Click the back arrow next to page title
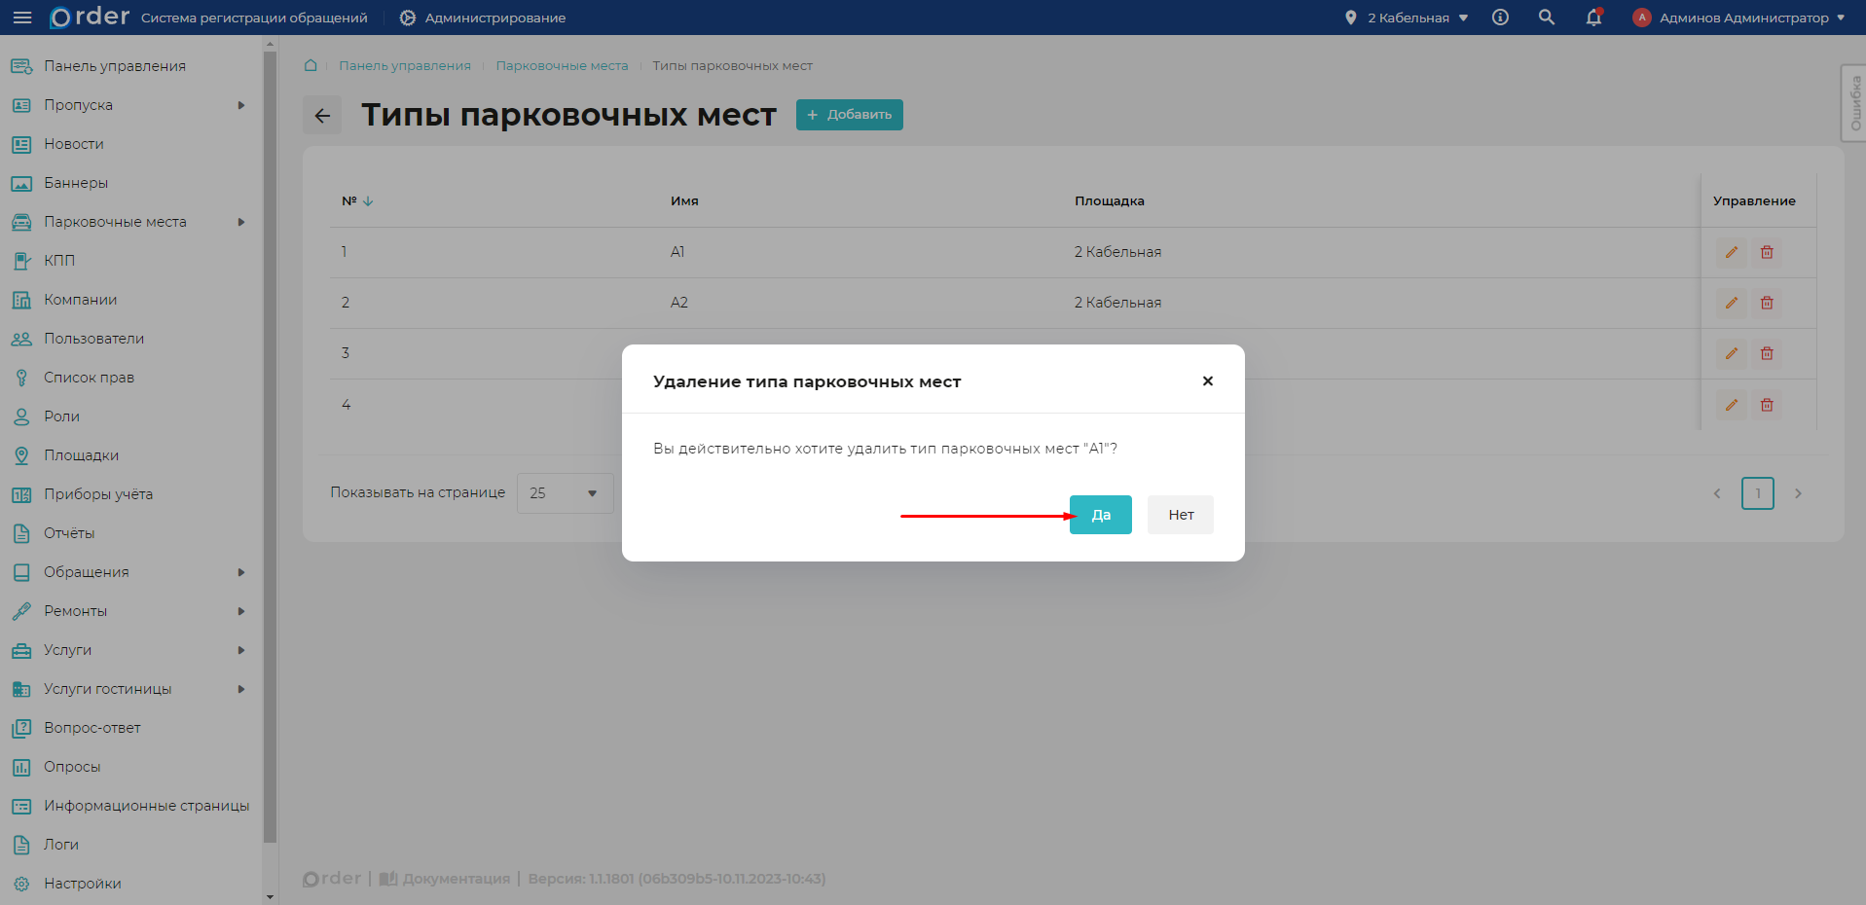Image resolution: width=1866 pixels, height=905 pixels. pos(321,115)
